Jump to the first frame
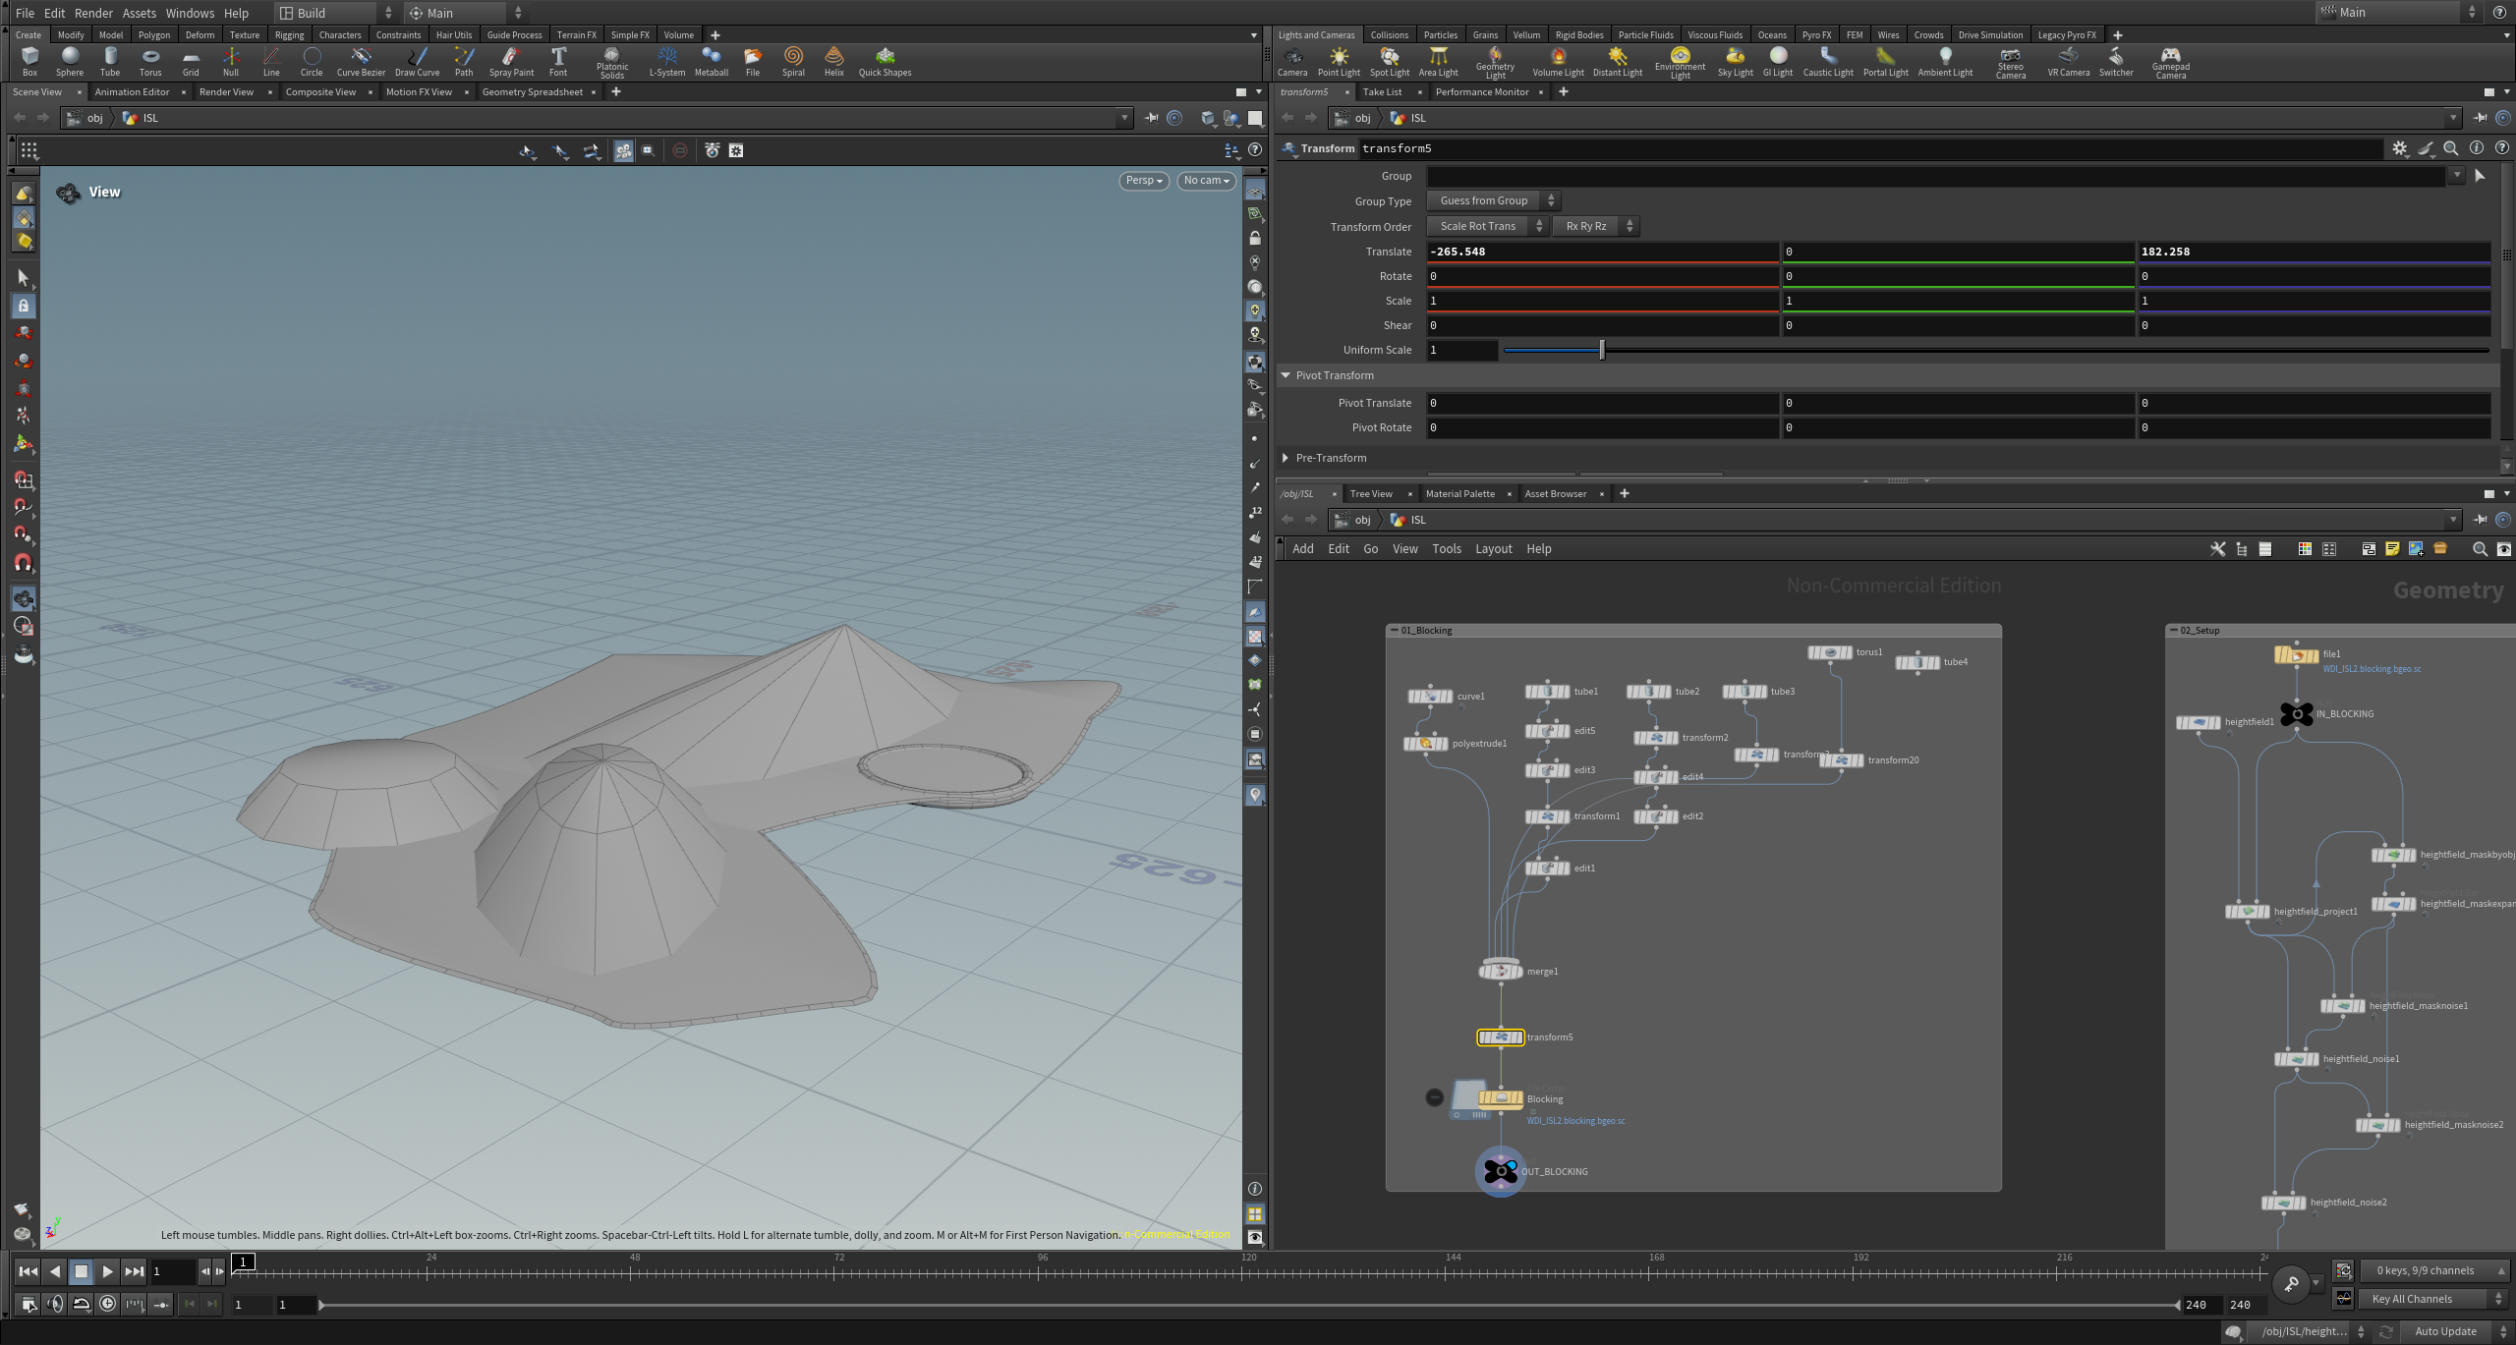This screenshot has height=1345, width=2516. [x=29, y=1271]
